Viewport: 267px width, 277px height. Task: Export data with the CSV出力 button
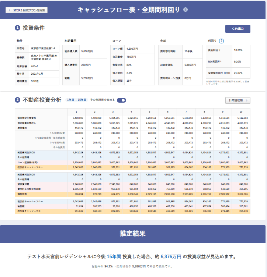coord(237,29)
